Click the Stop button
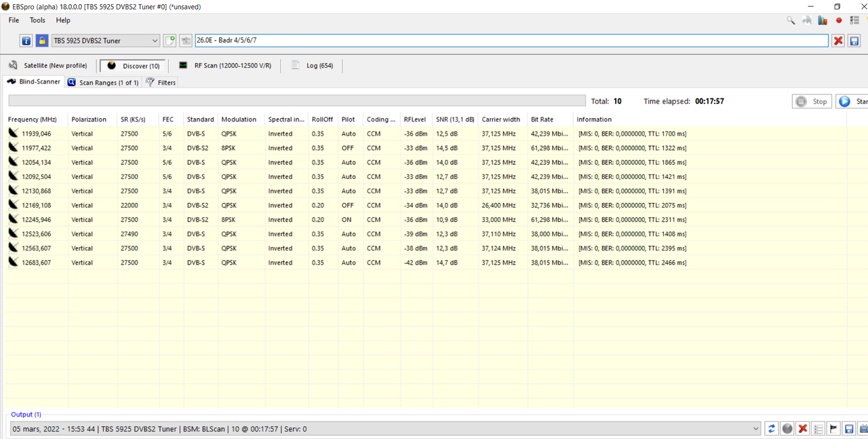 click(812, 101)
